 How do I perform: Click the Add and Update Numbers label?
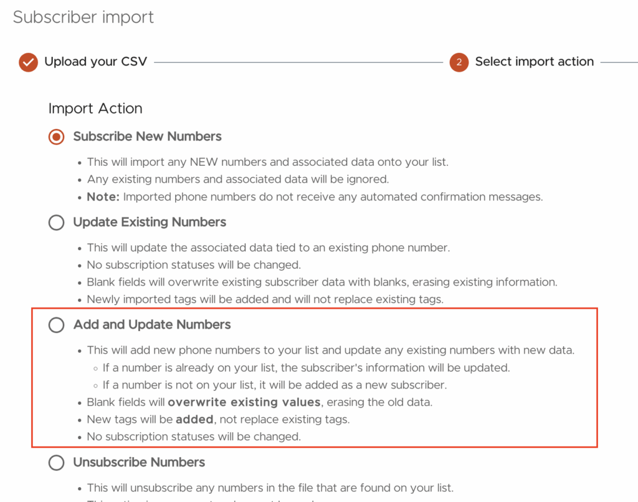(x=152, y=324)
